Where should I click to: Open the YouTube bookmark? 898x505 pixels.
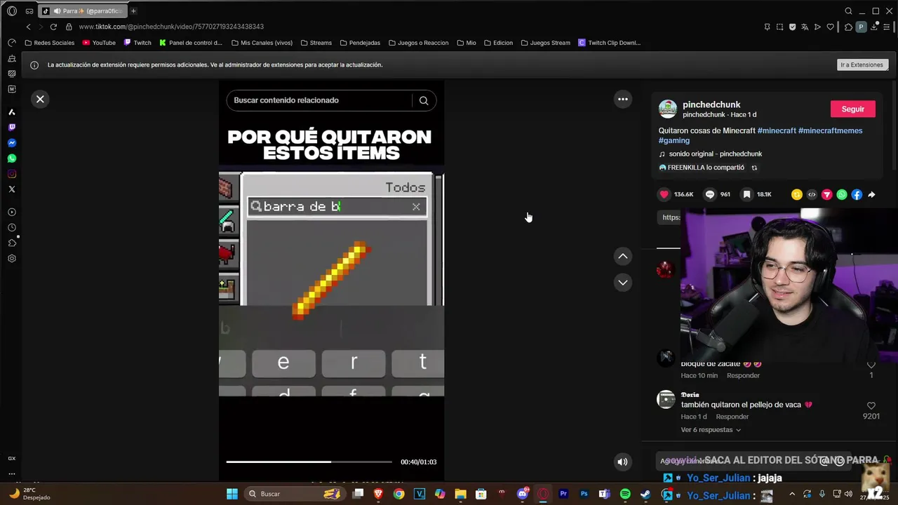click(x=99, y=43)
